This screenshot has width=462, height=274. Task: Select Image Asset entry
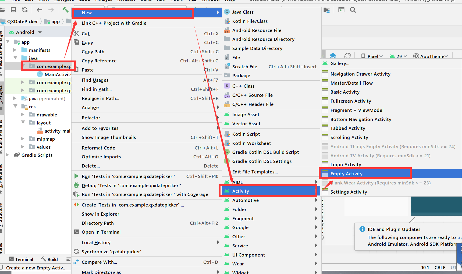click(272, 115)
